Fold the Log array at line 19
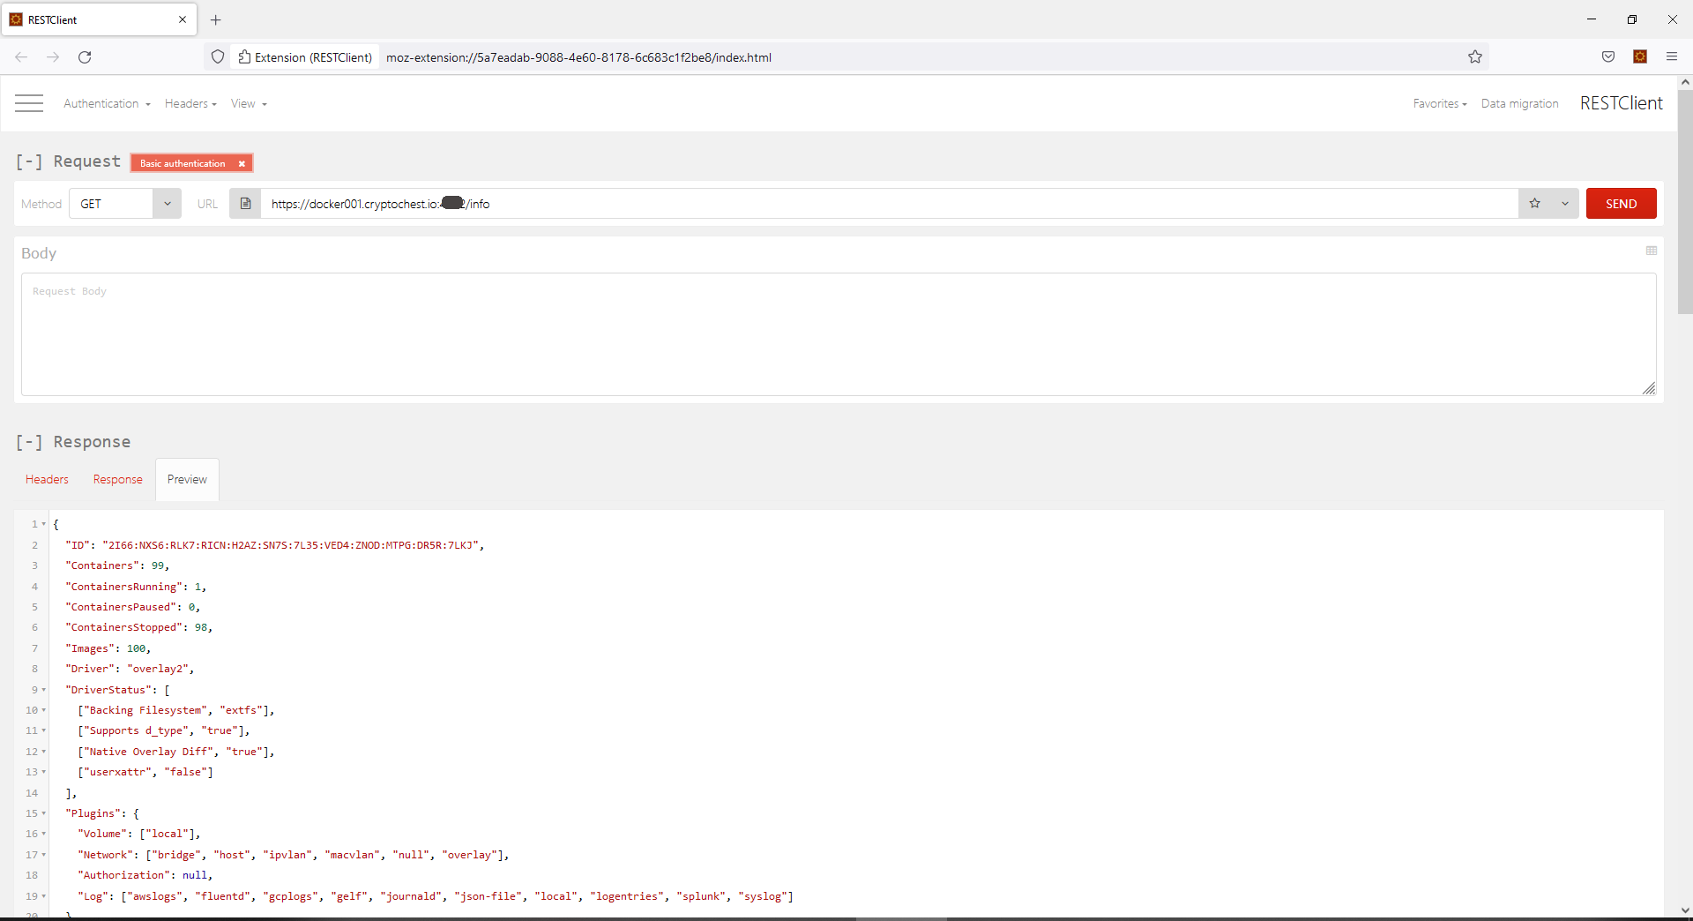Viewport: 1693px width, 921px height. click(x=44, y=896)
